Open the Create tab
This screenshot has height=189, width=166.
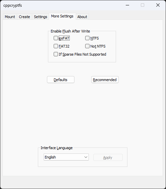pos(24,17)
